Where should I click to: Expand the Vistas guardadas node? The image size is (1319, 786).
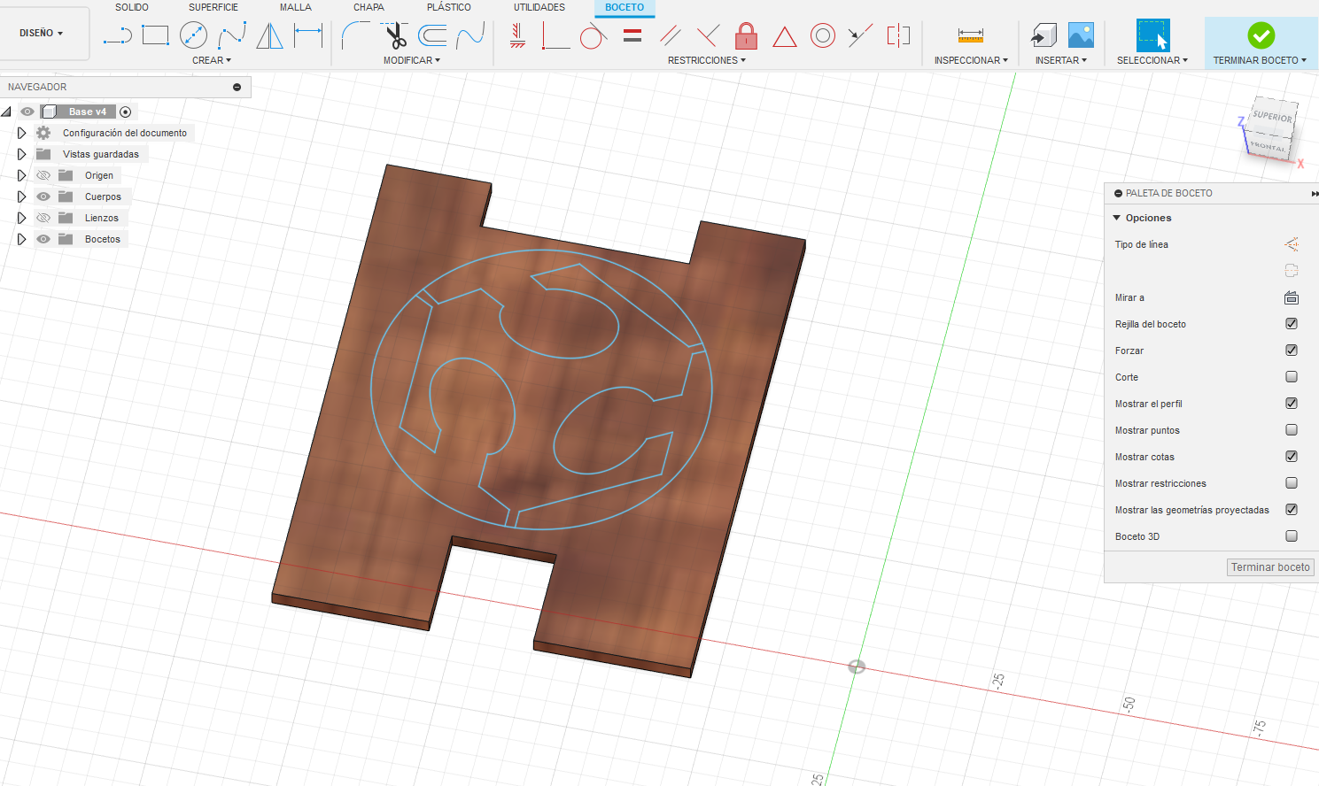(x=22, y=154)
